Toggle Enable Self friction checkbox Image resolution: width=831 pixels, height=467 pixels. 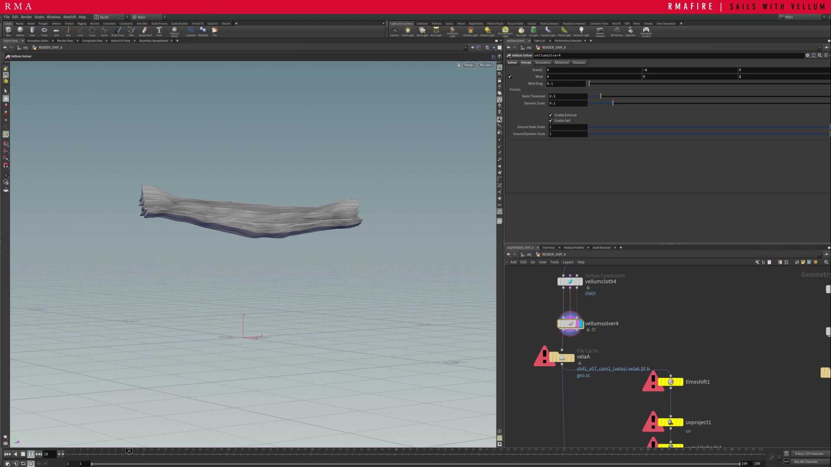[x=551, y=121]
